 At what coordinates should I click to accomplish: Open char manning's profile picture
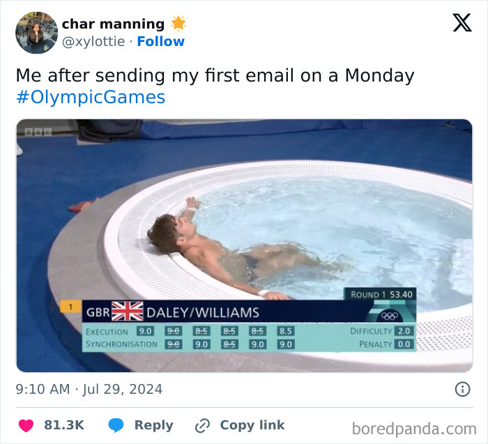pyautogui.click(x=36, y=33)
